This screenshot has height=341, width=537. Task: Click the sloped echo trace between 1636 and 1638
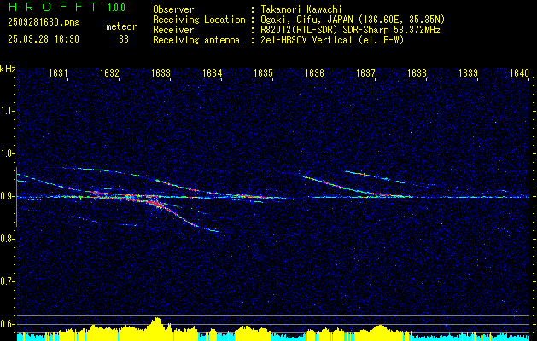pos(353,187)
